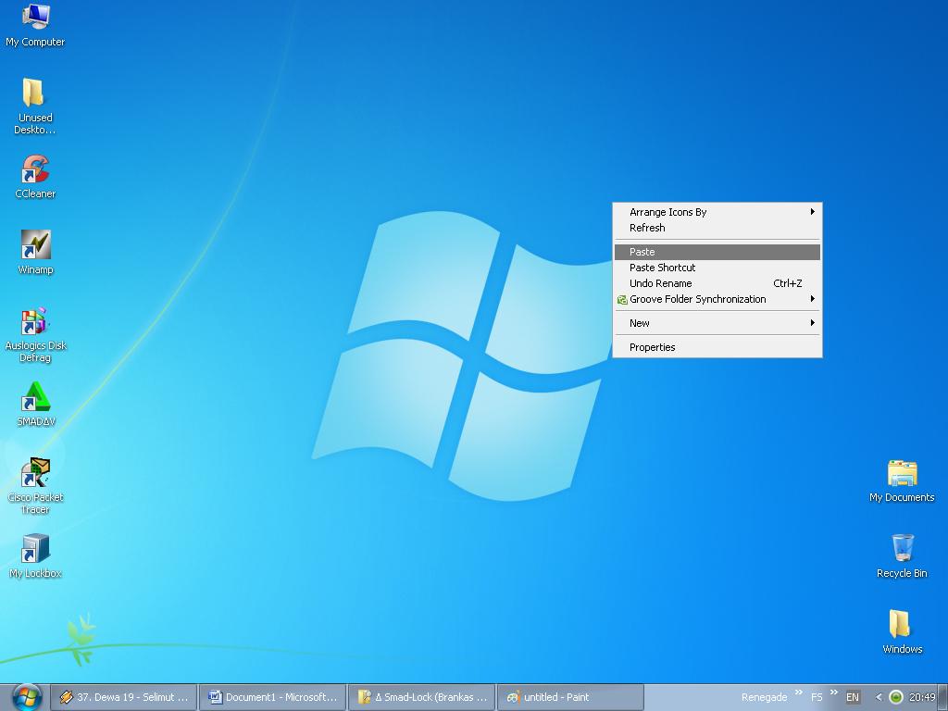Open Properties from the context menu
This screenshot has height=711, width=948.
[717, 348]
